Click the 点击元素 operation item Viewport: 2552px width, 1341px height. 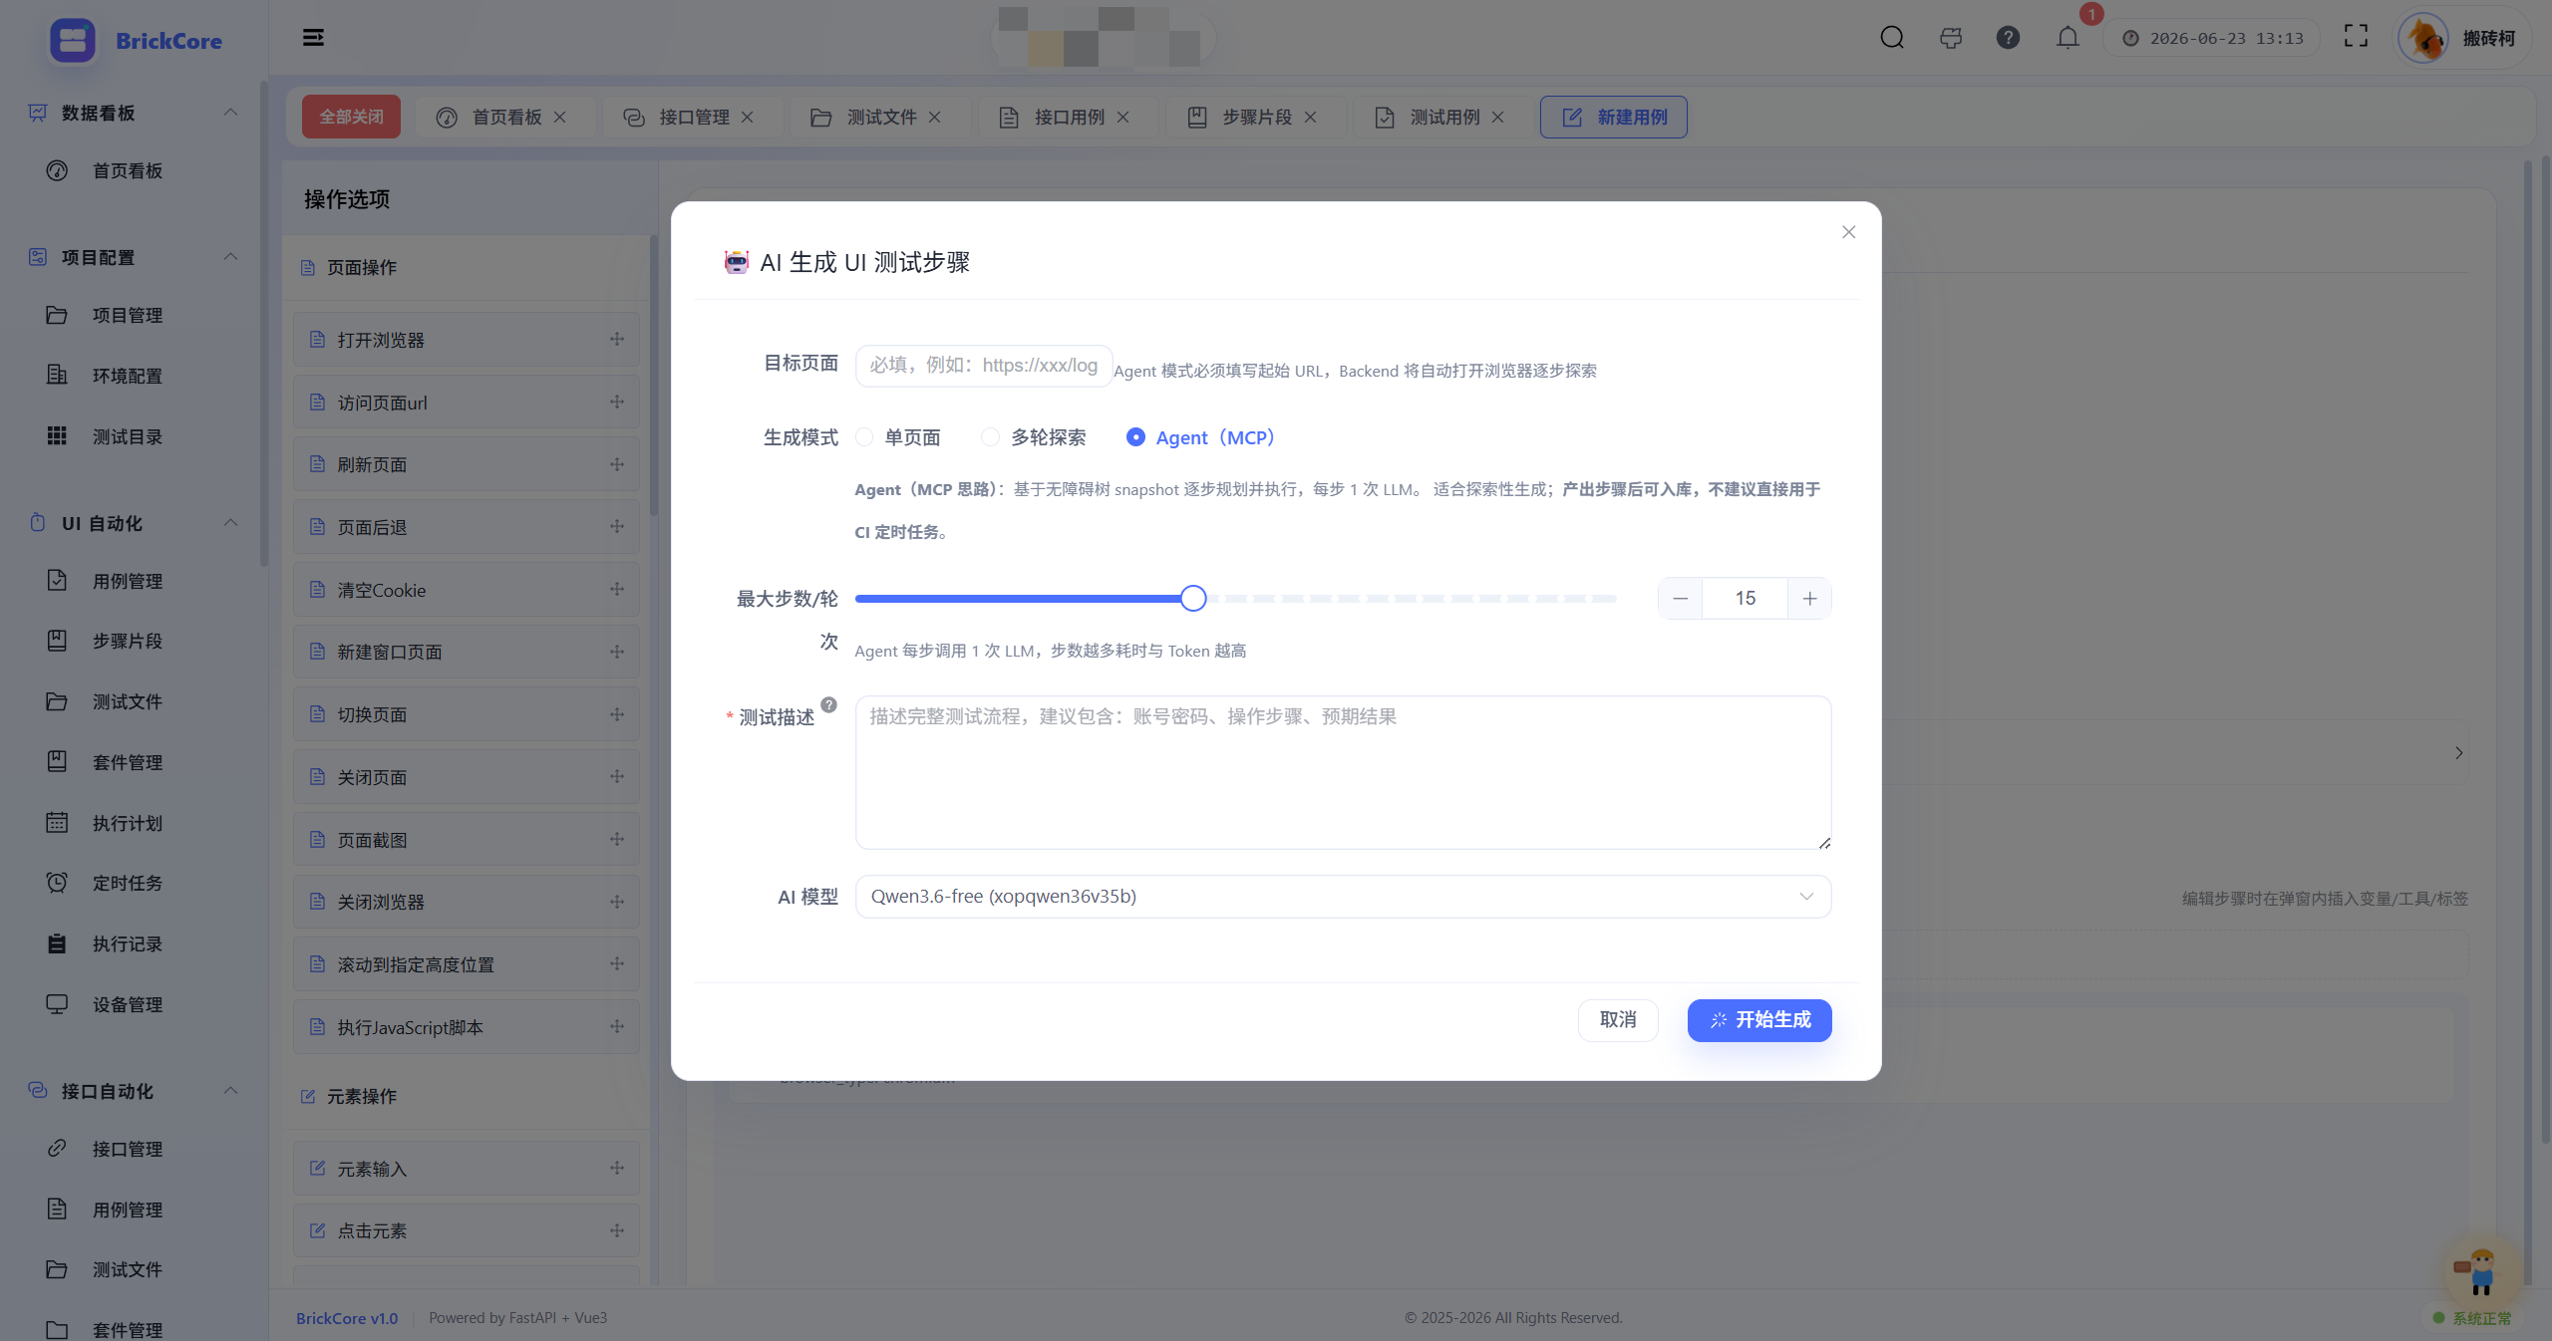click(467, 1230)
